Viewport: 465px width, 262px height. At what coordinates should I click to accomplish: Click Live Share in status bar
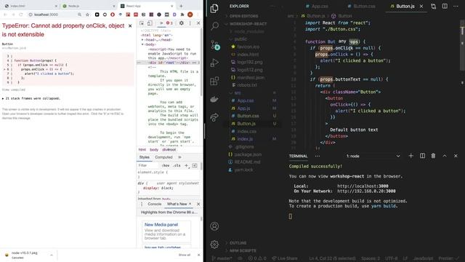(285, 258)
